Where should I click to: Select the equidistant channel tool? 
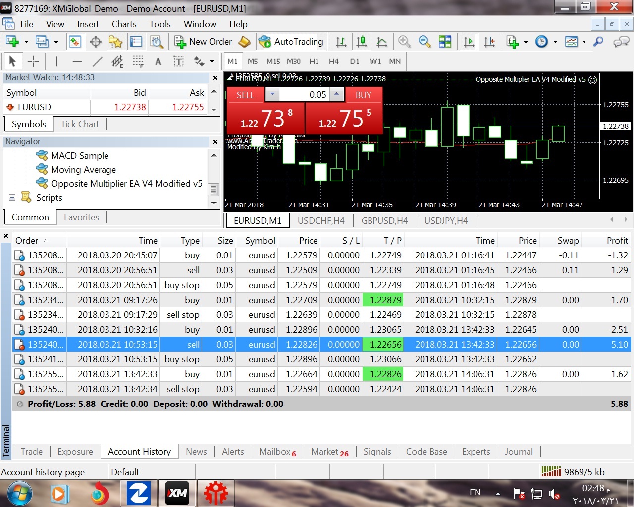point(117,61)
